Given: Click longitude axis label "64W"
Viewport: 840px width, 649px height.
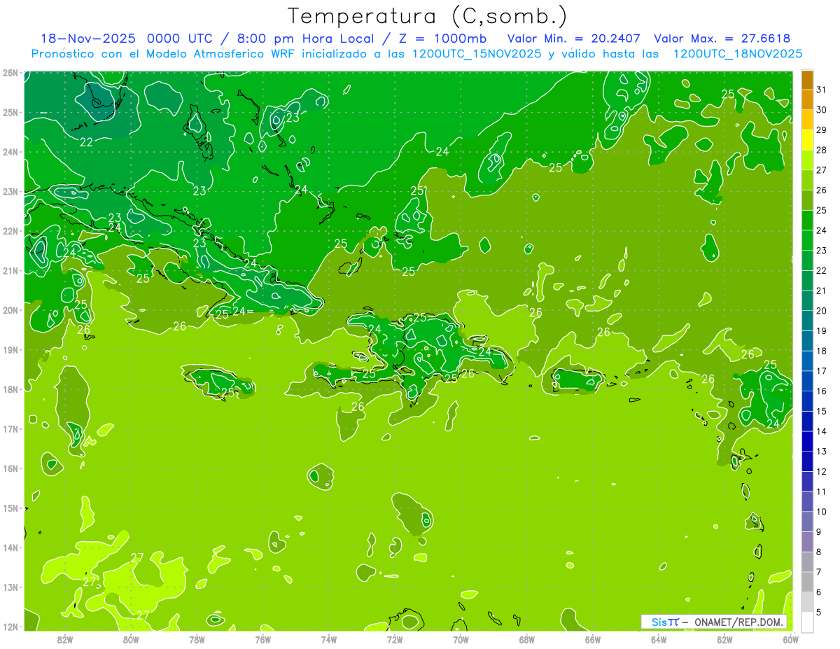Looking at the screenshot, I should 659,639.
